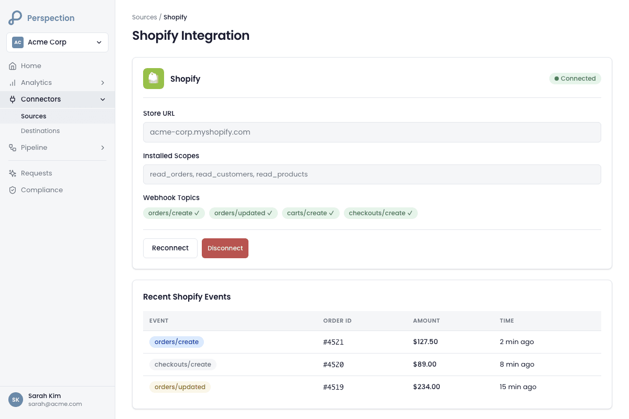The width and height of the screenshot is (629, 419).
Task: Click the Connectors plug icon
Action: [x=13, y=100]
